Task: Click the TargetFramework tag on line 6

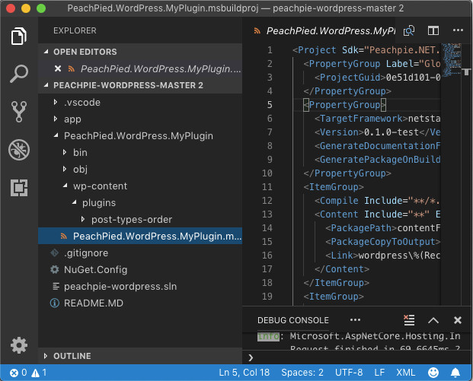Action: [361, 119]
